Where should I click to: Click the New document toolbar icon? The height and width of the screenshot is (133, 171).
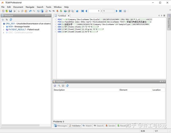click(3, 11)
